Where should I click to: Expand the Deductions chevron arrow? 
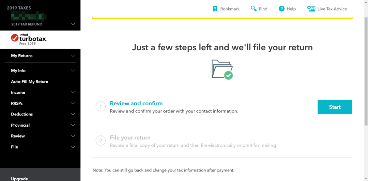(x=73, y=114)
